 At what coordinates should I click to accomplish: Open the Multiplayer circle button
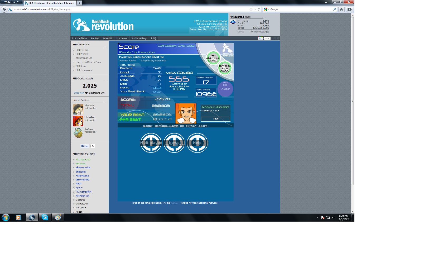pyautogui.click(x=151, y=143)
